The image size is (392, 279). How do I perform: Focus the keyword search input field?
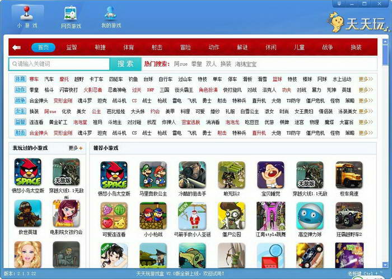59,64
